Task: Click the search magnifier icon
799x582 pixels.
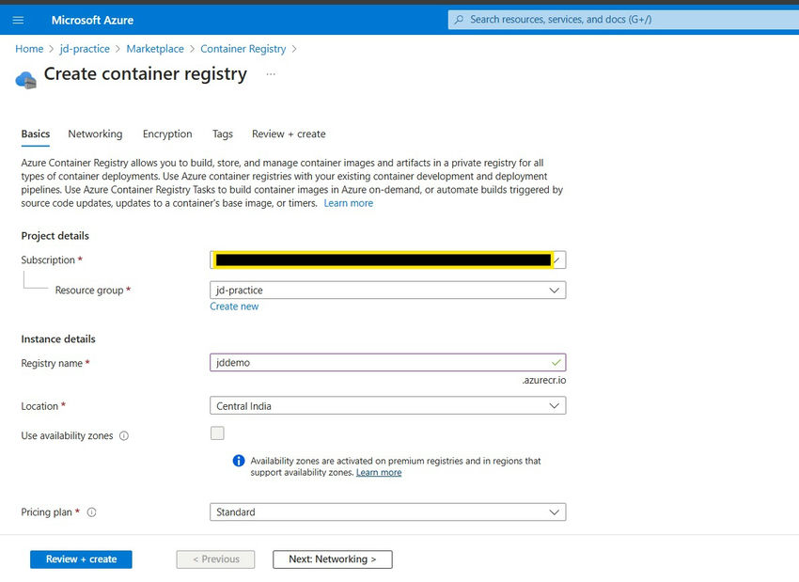Action: coord(459,20)
